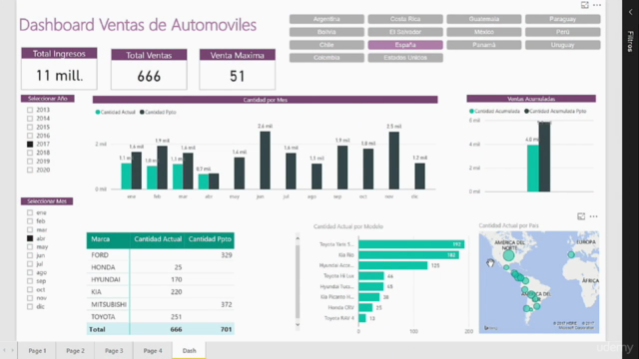Select the Argentina country button
Viewport: 639px width, 359px height.
tap(326, 19)
